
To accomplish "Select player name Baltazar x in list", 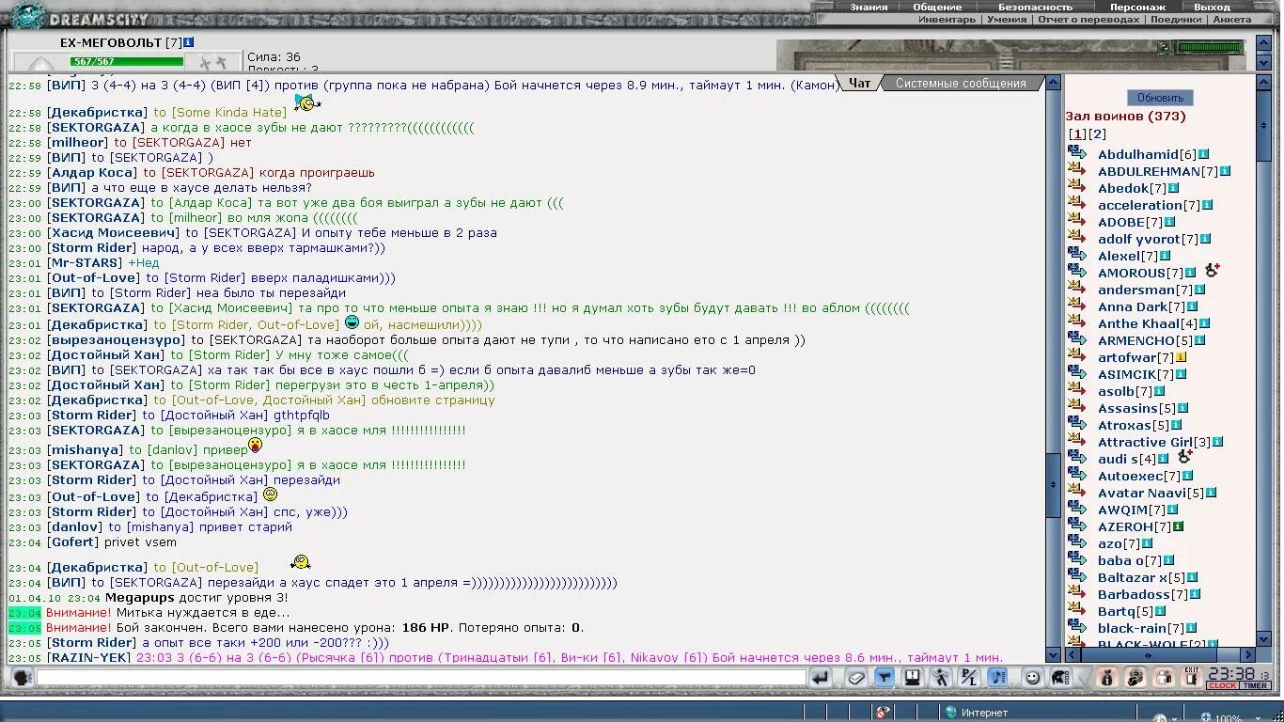I will pyautogui.click(x=1133, y=577).
